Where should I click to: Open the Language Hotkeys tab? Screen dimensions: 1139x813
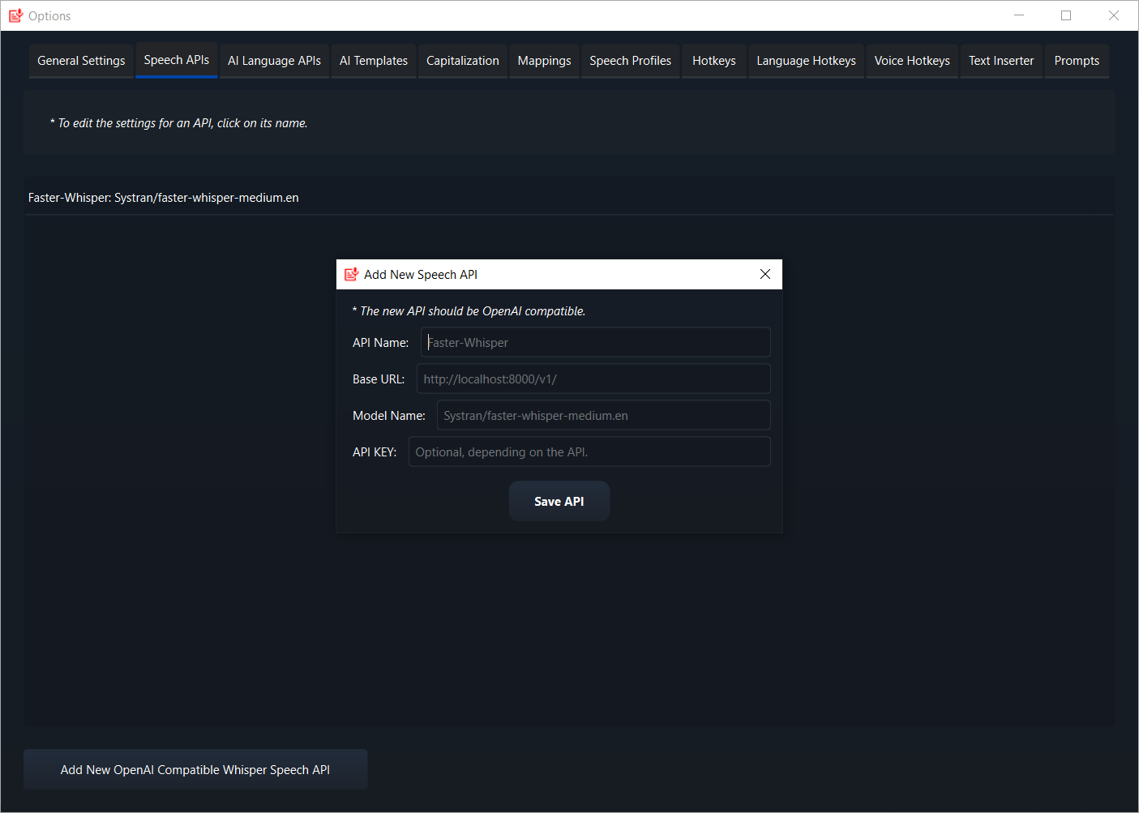pos(806,60)
